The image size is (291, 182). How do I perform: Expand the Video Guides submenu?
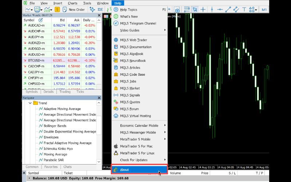pos(140,30)
